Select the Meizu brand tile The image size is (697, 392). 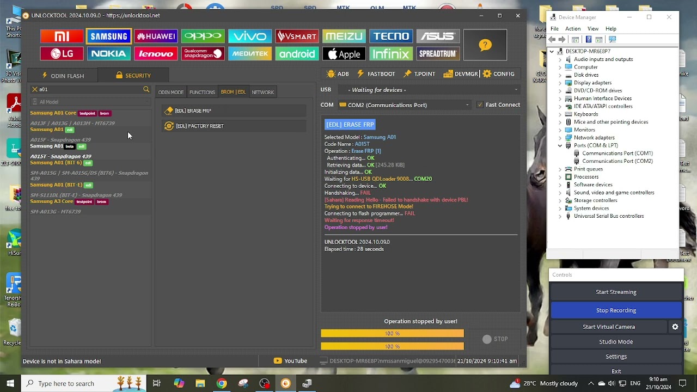(x=344, y=36)
